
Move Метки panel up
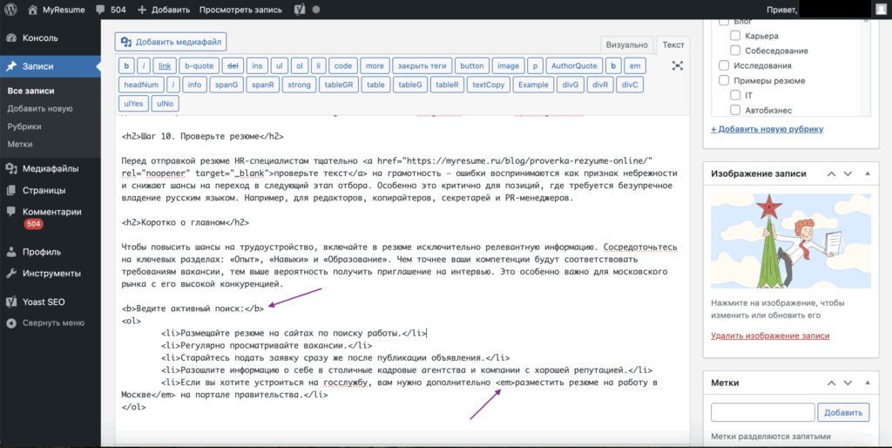point(831,384)
